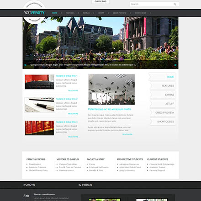Open the Academic Calendar link
The image size is (201, 201).
click(x=37, y=167)
